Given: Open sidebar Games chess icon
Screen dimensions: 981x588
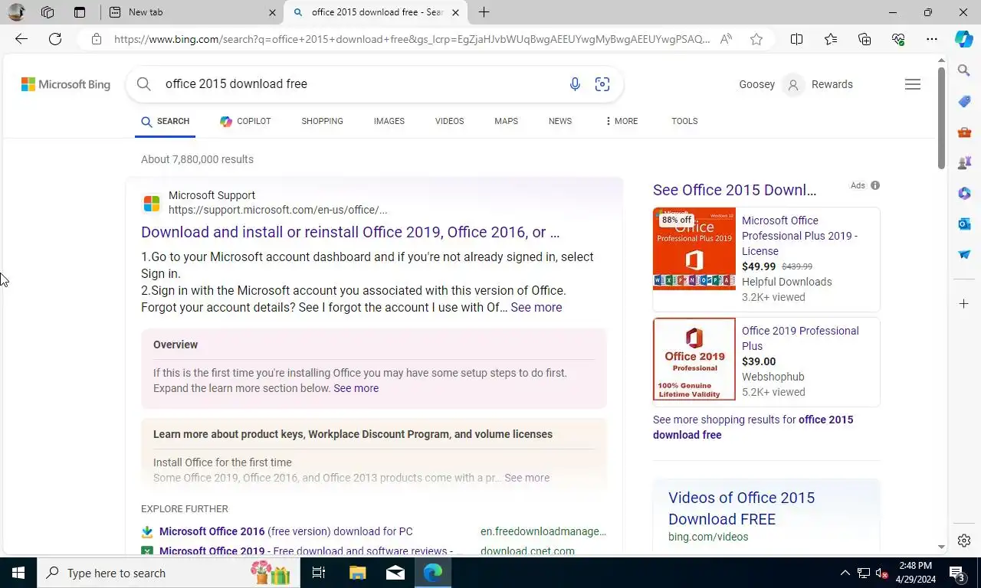Looking at the screenshot, I should [964, 162].
